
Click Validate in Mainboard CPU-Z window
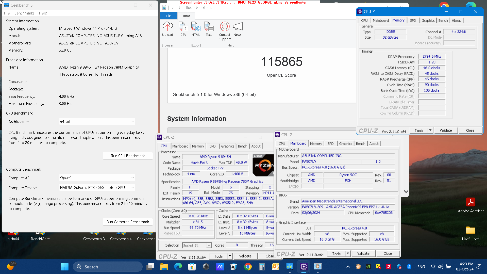(x=363, y=253)
